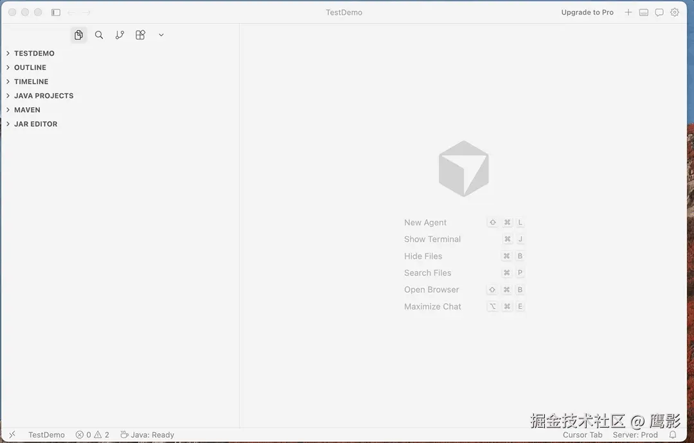Toggle the panel layout control in title bar
The height and width of the screenshot is (443, 694).
coord(643,12)
